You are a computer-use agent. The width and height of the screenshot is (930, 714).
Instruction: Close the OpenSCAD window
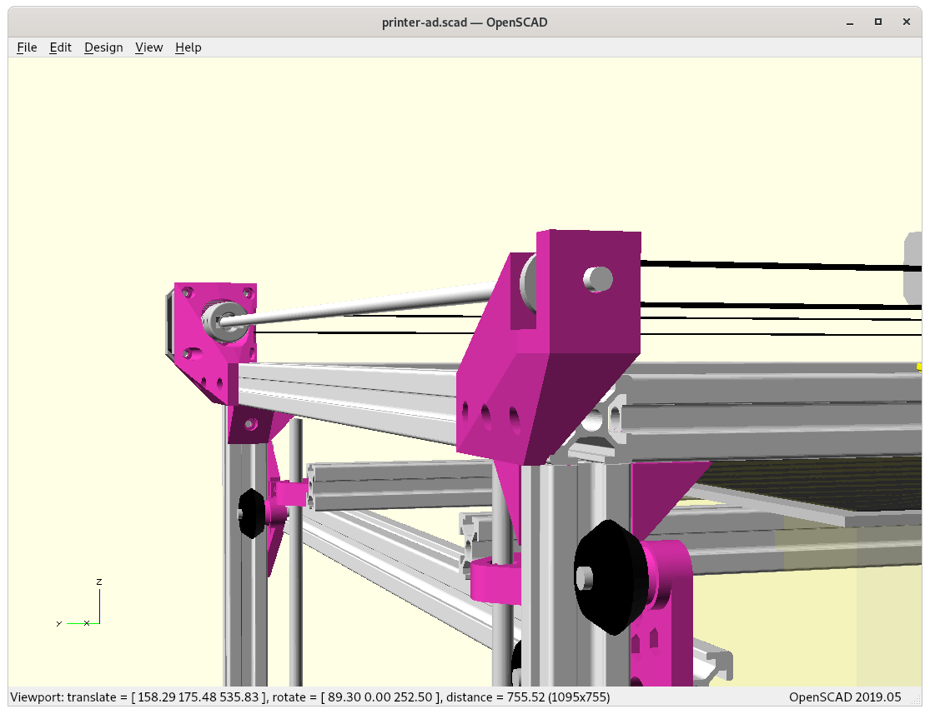tap(907, 22)
